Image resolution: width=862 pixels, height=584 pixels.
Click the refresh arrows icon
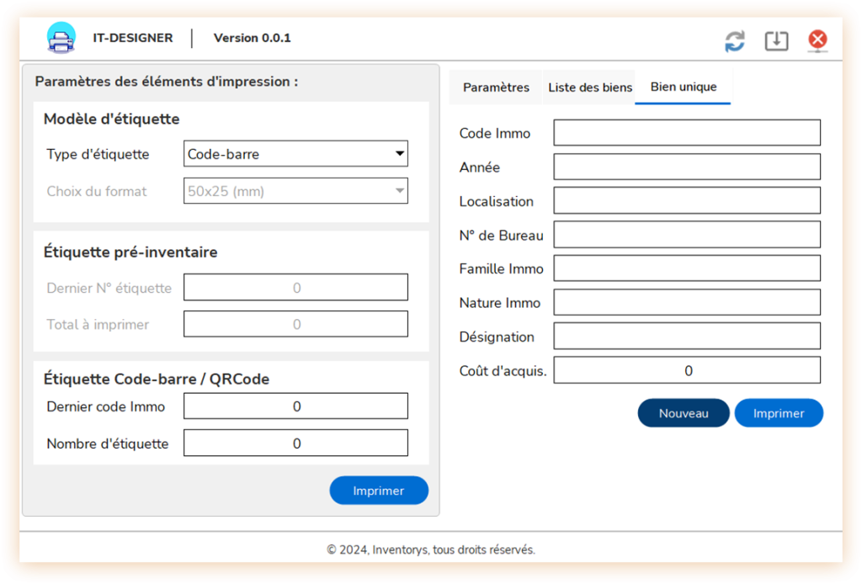[x=734, y=40]
